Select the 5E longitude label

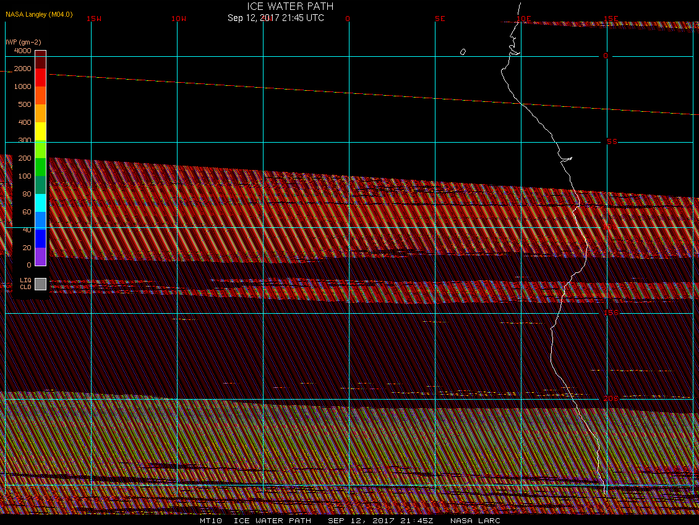440,19
